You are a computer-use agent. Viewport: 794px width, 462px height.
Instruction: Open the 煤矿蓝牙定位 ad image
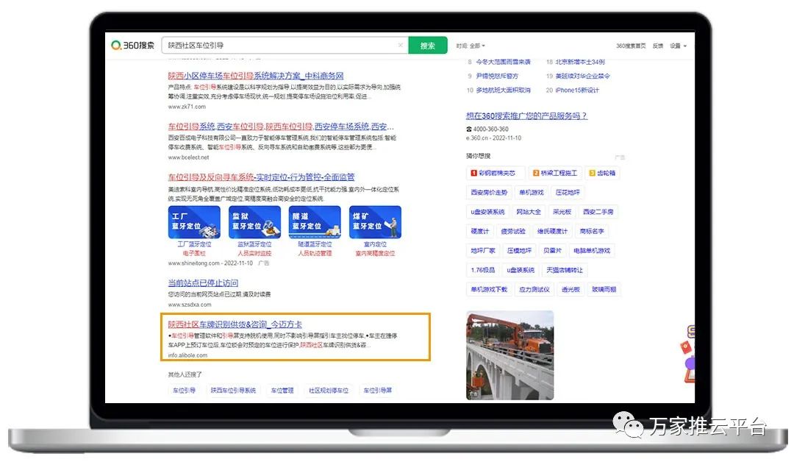pyautogui.click(x=375, y=222)
